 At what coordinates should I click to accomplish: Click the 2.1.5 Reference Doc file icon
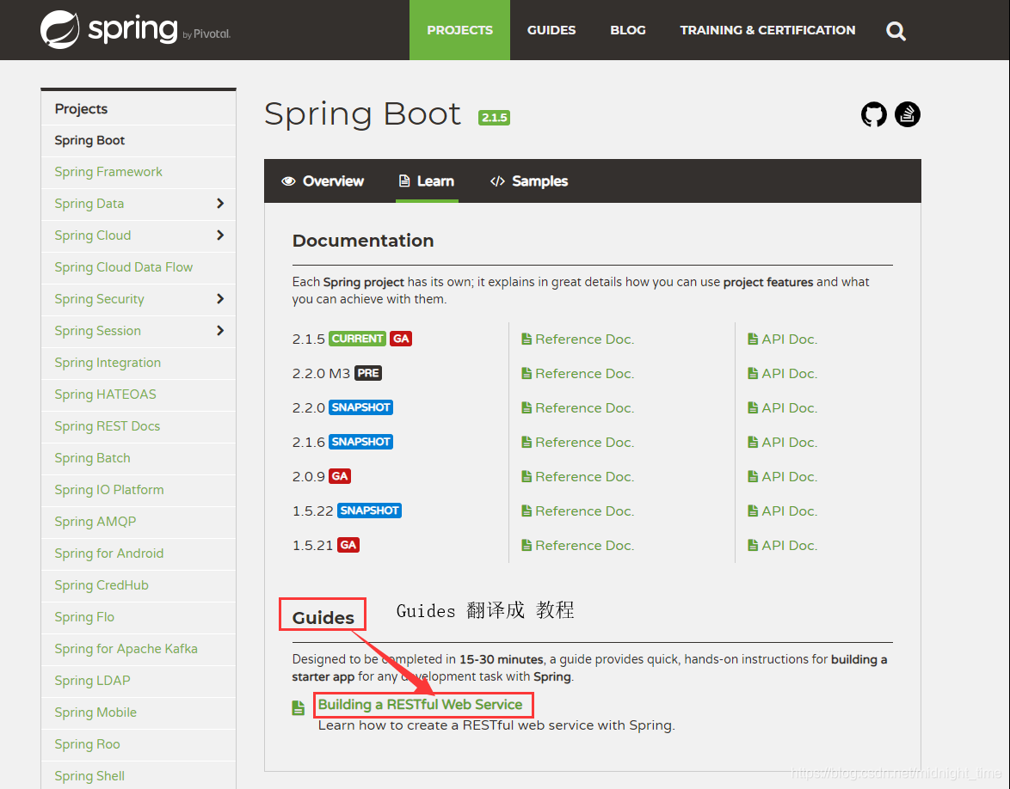tap(527, 339)
